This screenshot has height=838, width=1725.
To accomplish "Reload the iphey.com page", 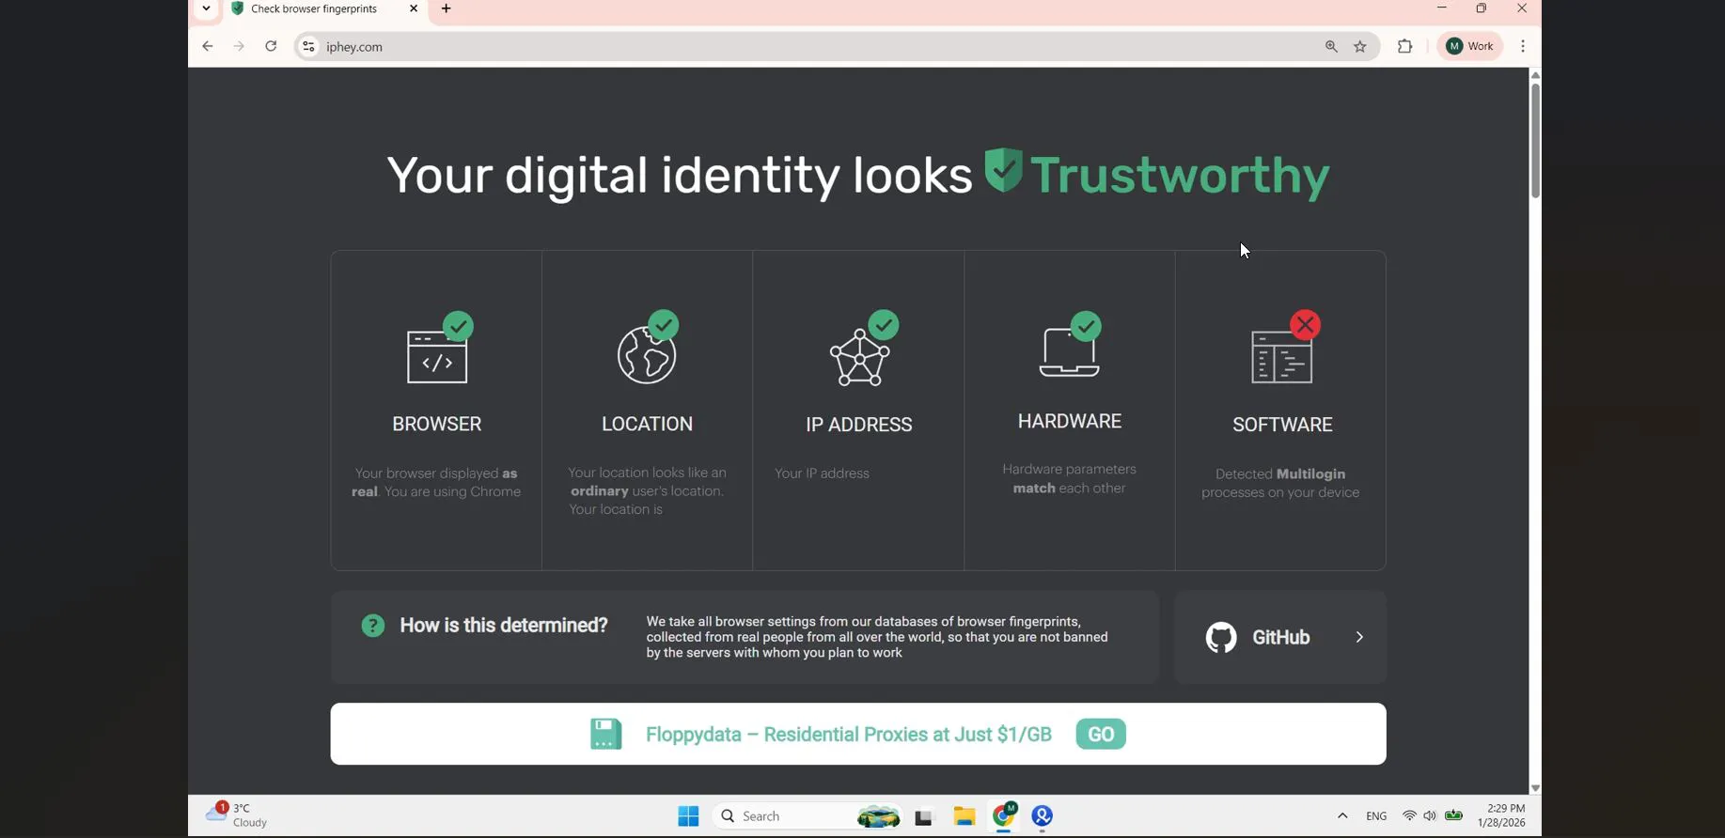I will tap(271, 46).
